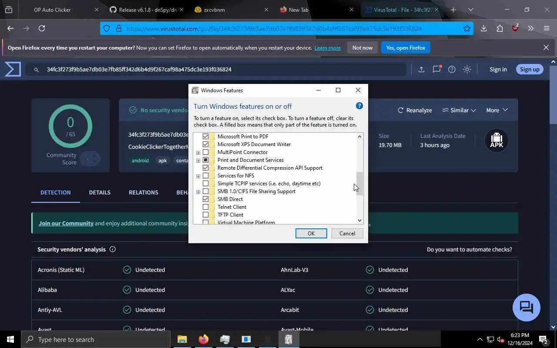Check Services for NFS box
This screenshot has height=348, width=557.
[206, 176]
